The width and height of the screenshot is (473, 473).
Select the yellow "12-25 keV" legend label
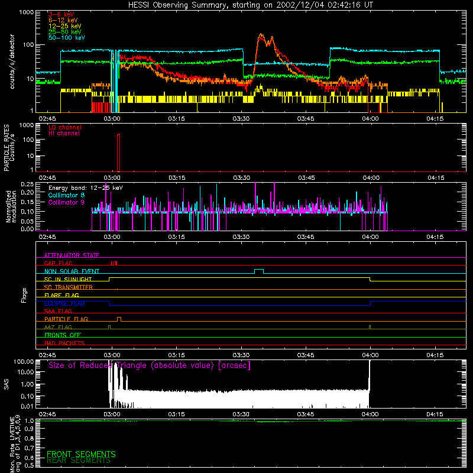(x=65, y=26)
